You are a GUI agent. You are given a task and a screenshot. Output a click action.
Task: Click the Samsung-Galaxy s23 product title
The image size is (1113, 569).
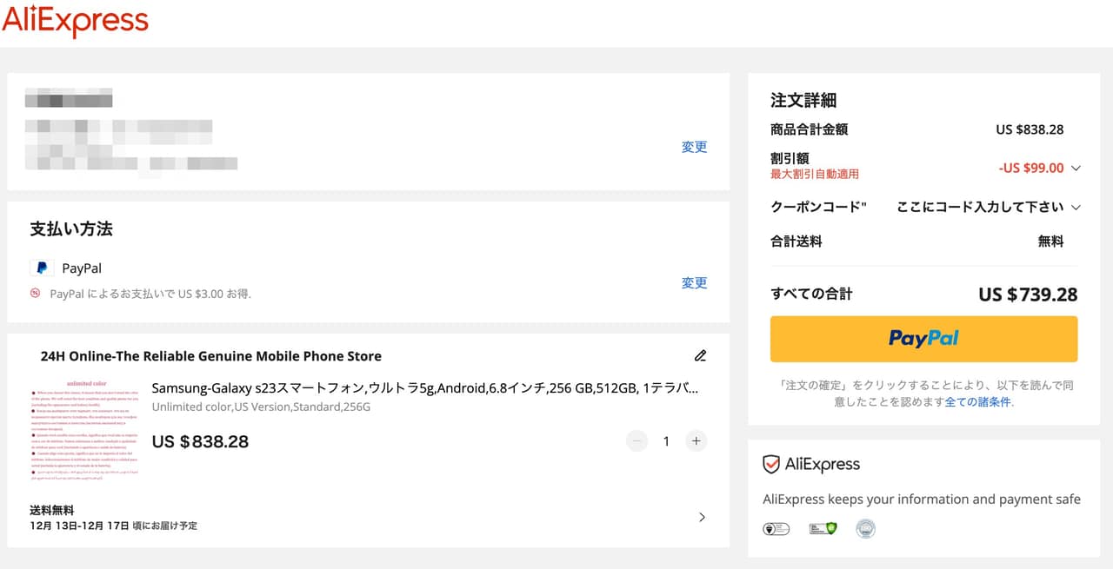tap(424, 388)
